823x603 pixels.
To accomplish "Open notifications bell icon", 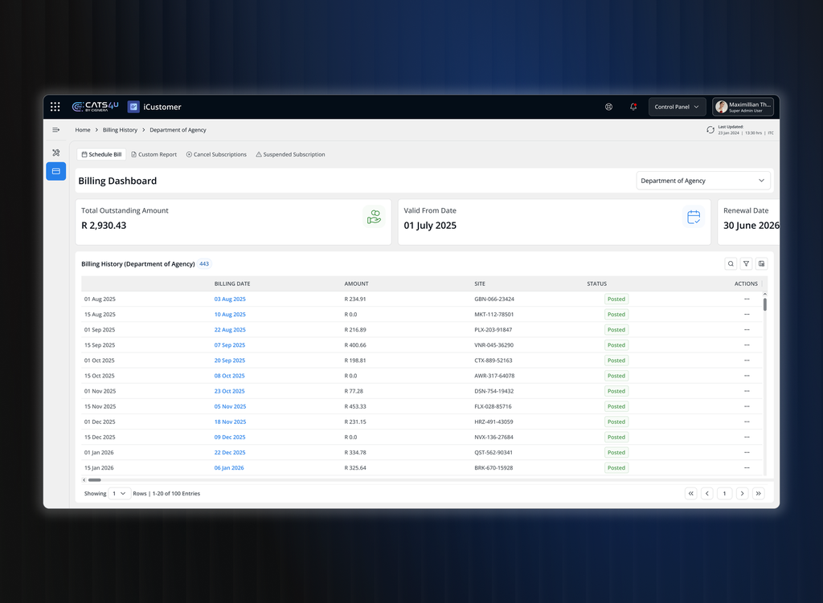I will point(633,107).
